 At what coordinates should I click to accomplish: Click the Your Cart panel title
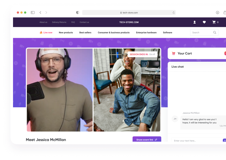[185, 53]
